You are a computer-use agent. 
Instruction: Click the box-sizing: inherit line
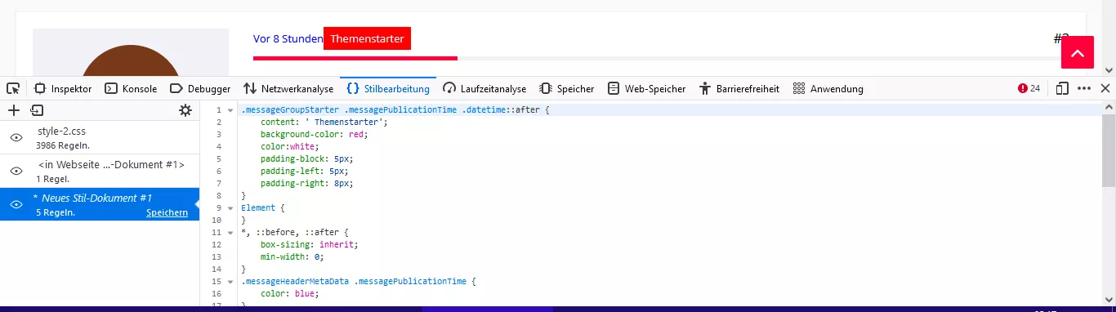pyautogui.click(x=310, y=244)
